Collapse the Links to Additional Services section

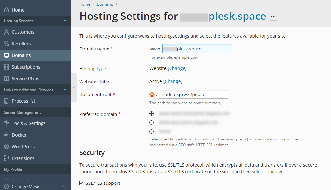coord(65,90)
